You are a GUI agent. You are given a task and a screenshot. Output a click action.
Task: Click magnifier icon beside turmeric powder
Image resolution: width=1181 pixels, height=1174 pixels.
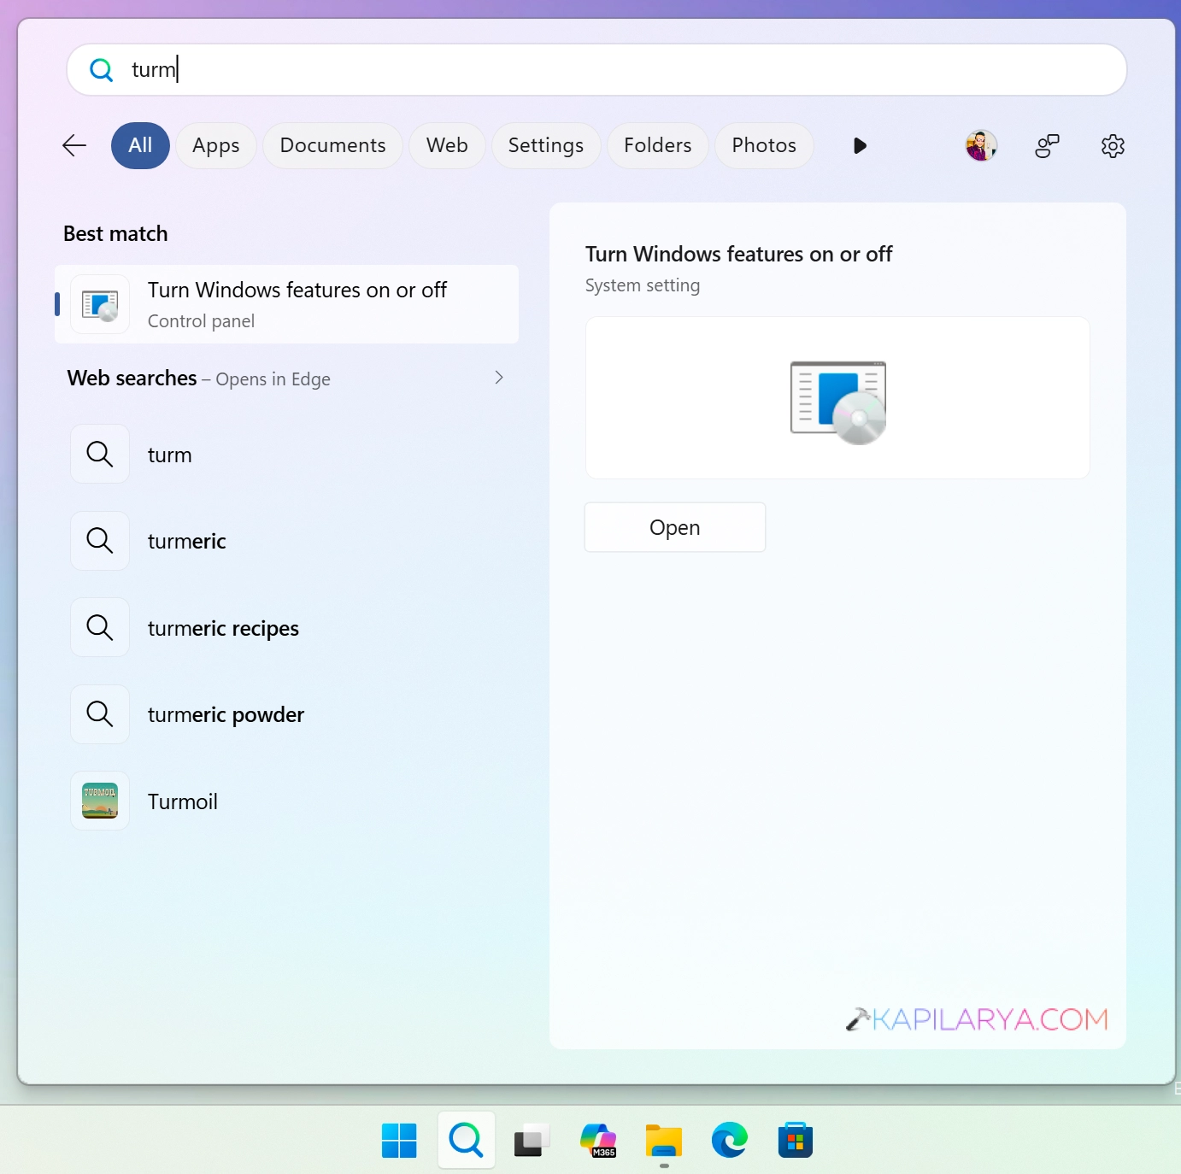[x=100, y=713]
